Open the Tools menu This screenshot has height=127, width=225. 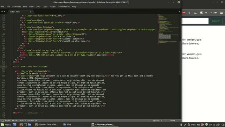point(45,7)
